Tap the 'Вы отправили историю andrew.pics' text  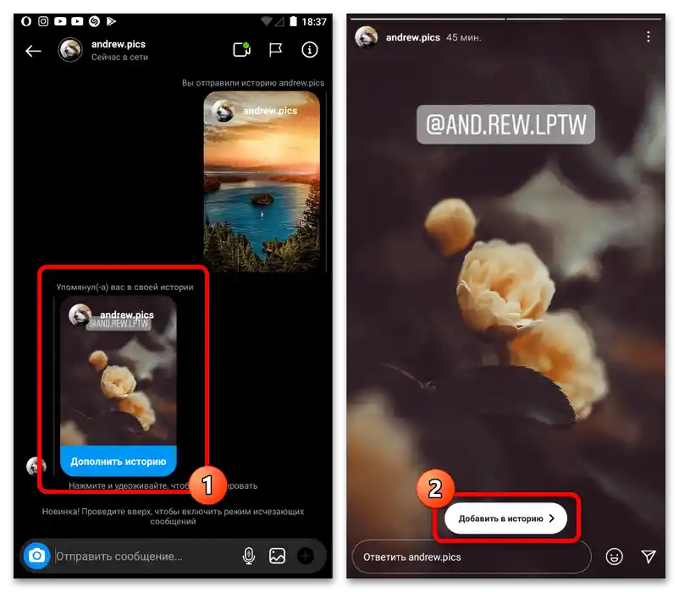click(253, 83)
